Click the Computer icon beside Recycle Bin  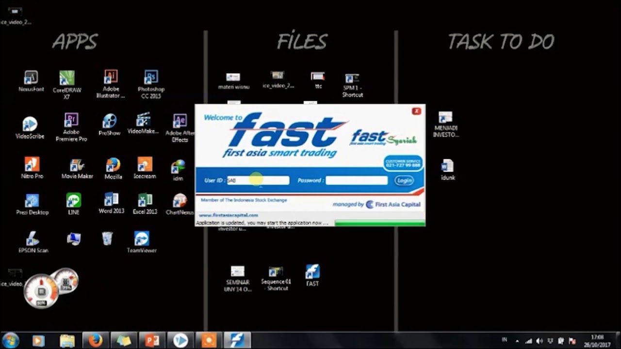[74, 238]
